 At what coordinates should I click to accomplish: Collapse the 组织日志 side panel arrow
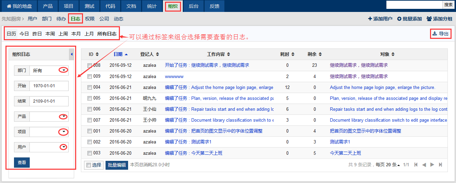pos(72,54)
